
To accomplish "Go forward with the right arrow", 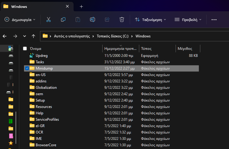I will point(15,36).
